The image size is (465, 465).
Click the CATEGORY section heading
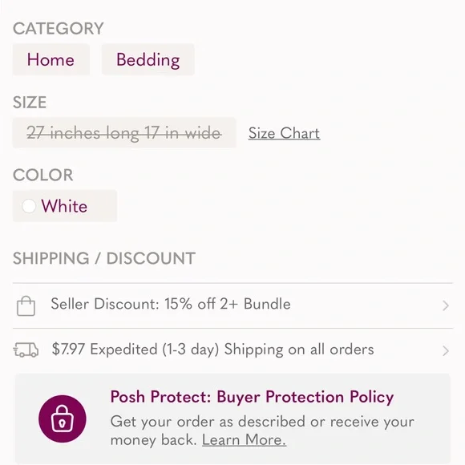58,29
